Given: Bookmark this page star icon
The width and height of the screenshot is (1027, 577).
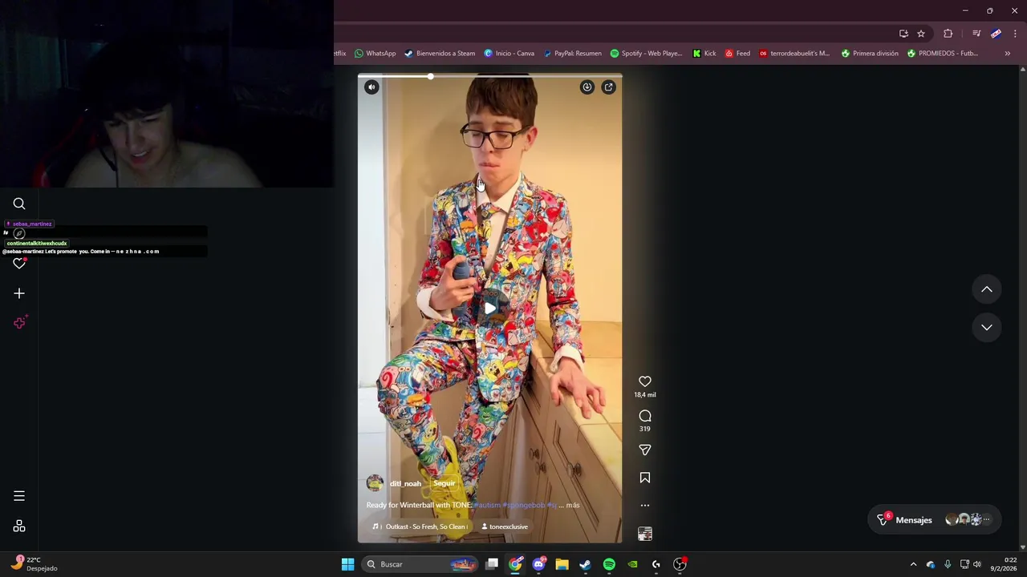Looking at the screenshot, I should (921, 34).
